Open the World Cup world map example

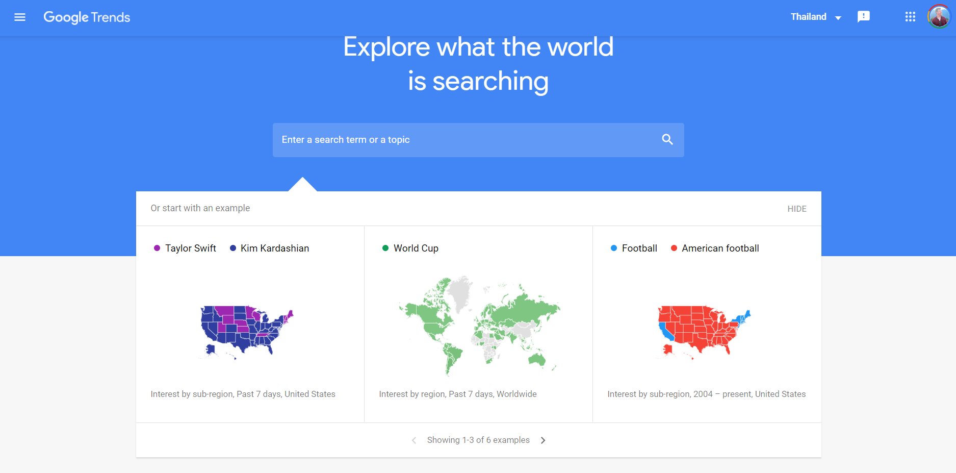478,325
